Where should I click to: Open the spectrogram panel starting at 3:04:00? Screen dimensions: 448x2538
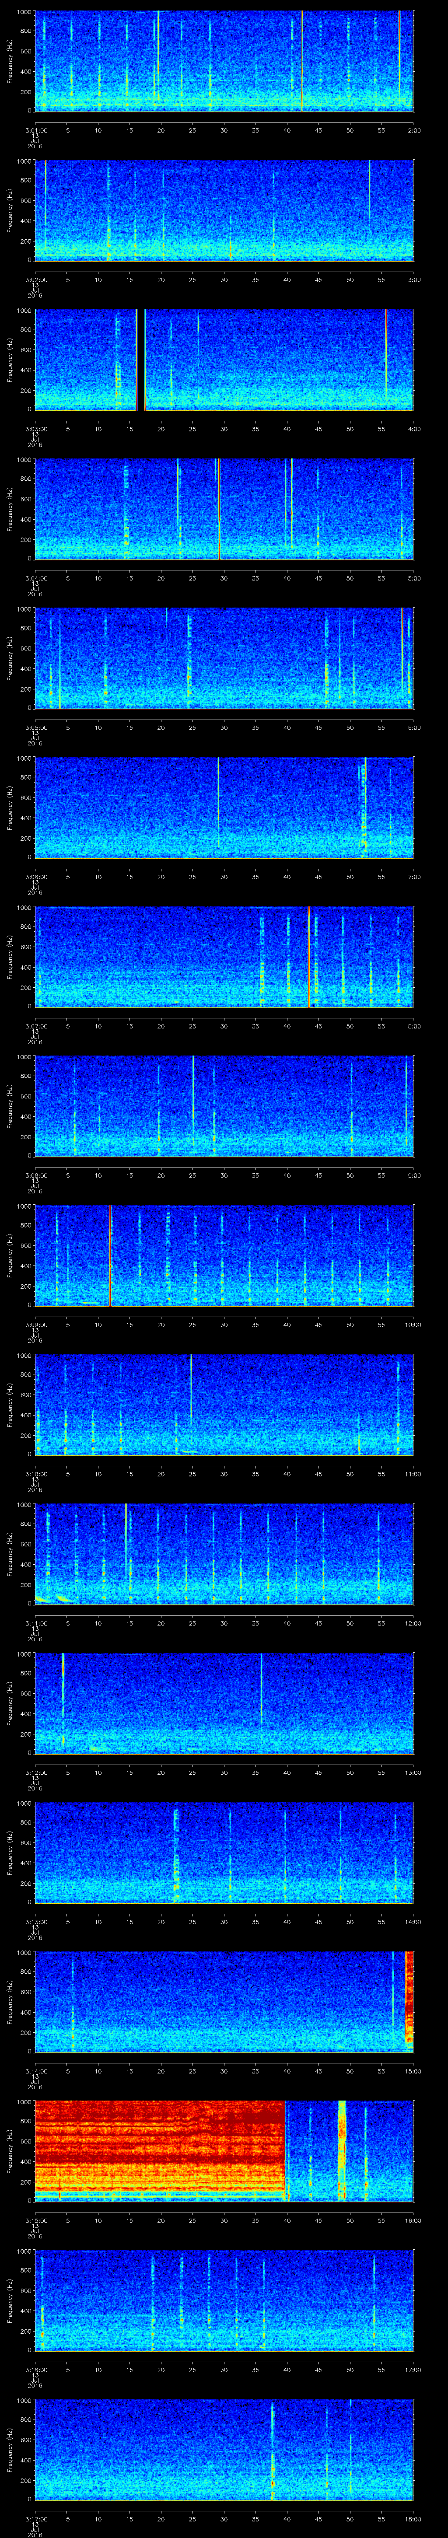[x=224, y=509]
